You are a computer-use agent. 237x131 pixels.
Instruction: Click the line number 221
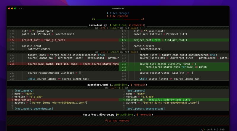[124, 79]
